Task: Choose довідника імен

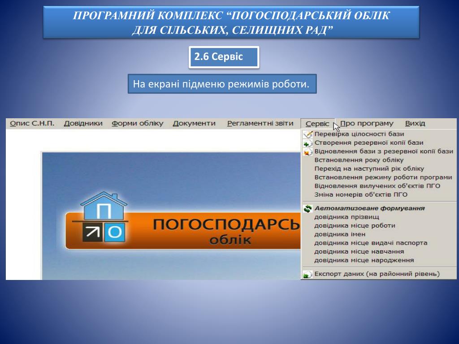Action: tap(340, 234)
